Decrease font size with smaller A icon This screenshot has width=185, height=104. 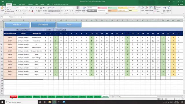[34, 8]
